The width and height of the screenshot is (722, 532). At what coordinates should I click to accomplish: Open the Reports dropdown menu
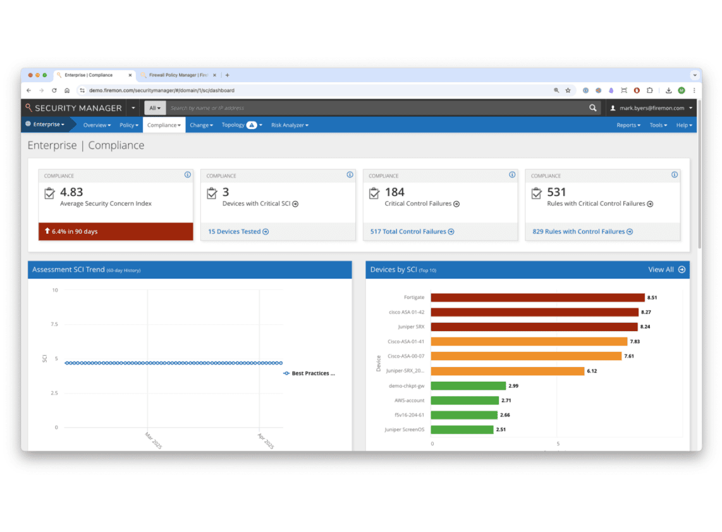point(628,125)
